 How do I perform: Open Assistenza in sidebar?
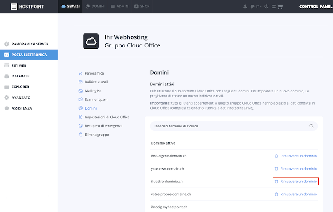click(29, 108)
